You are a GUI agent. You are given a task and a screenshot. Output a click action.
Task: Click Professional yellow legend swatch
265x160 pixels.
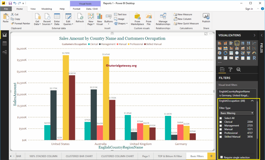coord(129,44)
